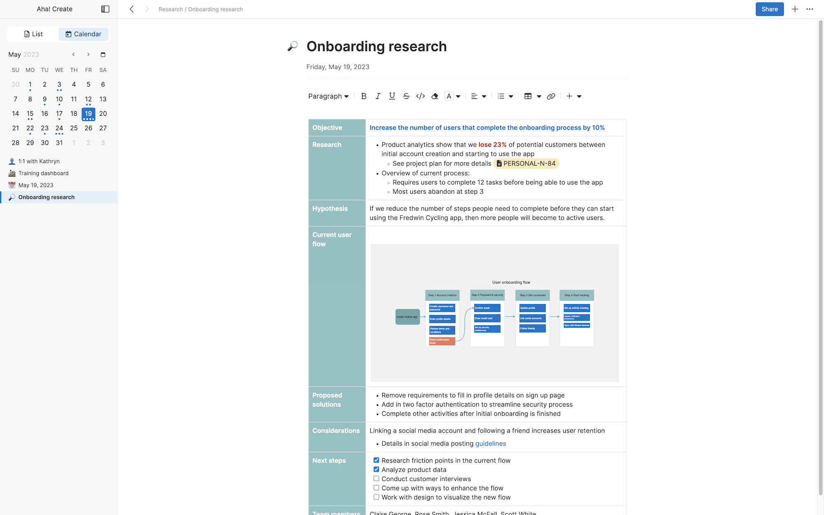Insert inline code formatting
The width and height of the screenshot is (824, 515).
[420, 96]
